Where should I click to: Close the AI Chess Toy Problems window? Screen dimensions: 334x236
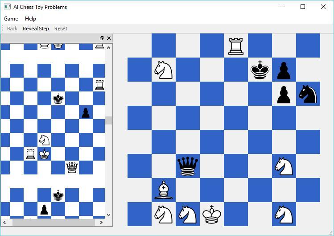tap(323, 7)
